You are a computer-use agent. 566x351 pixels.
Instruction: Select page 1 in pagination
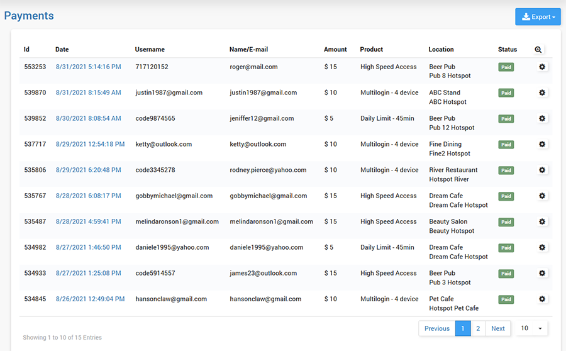463,328
